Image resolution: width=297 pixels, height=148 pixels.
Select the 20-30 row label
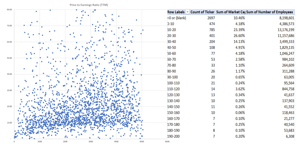172,36
